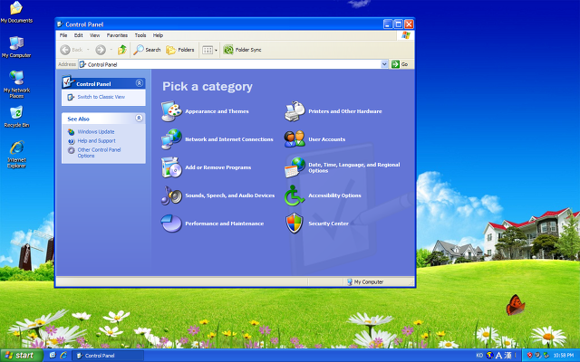The width and height of the screenshot is (580, 362).
Task: Select the My Documents desktop icon
Action: 16,12
